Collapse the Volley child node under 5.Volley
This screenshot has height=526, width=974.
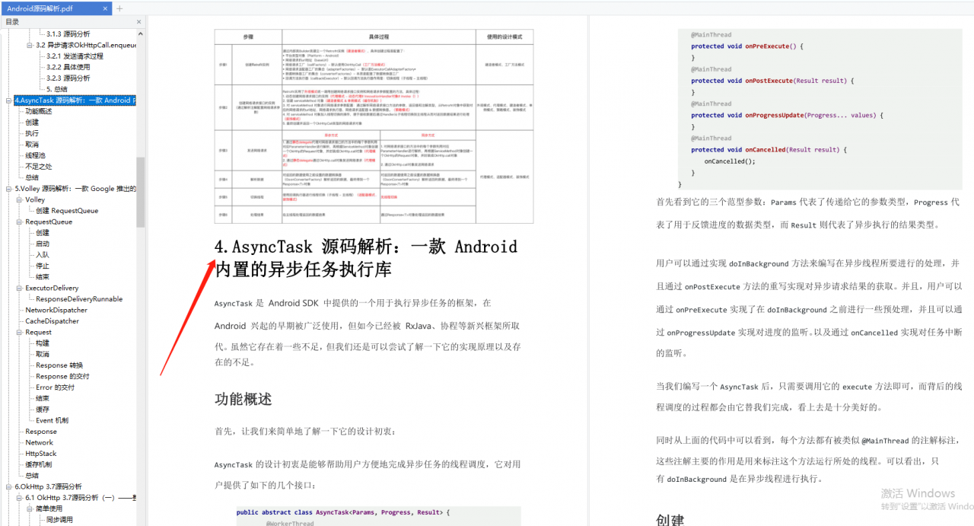coord(19,200)
